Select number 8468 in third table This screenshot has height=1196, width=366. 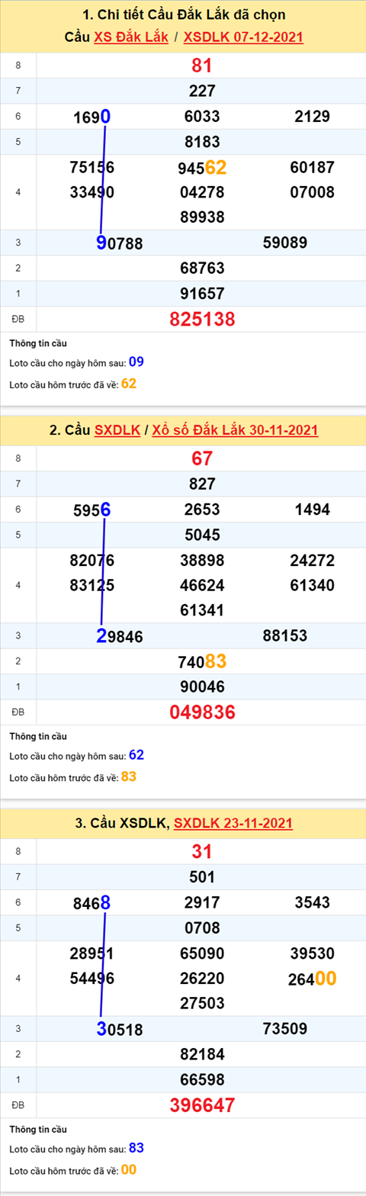click(92, 902)
